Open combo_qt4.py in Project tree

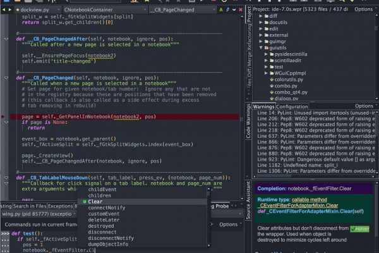[291, 92]
